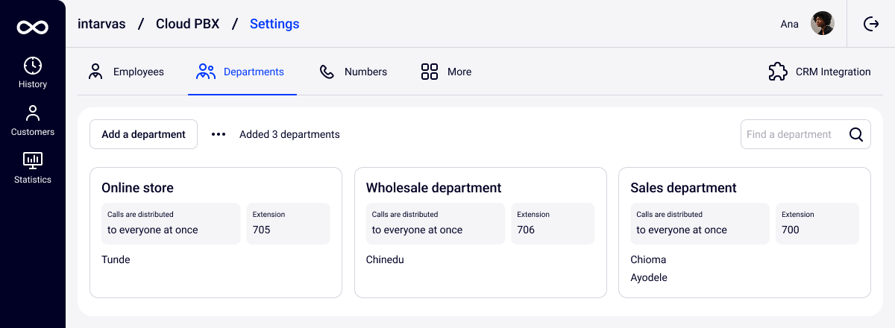The image size is (895, 328).
Task: Navigate to Cloud PBX breadcrumb
Action: tap(187, 24)
